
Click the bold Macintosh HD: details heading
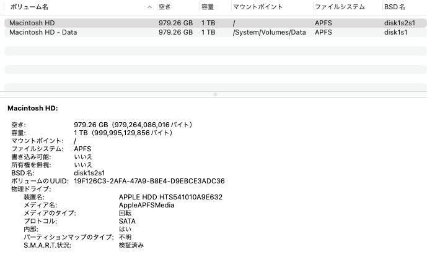pos(33,108)
